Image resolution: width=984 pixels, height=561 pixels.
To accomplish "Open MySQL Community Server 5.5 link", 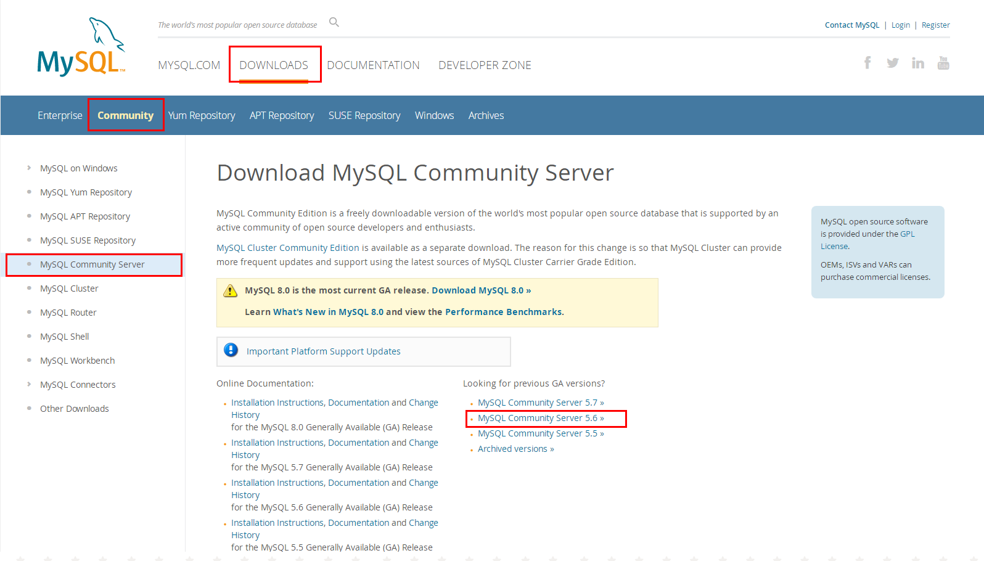I will tap(541, 433).
